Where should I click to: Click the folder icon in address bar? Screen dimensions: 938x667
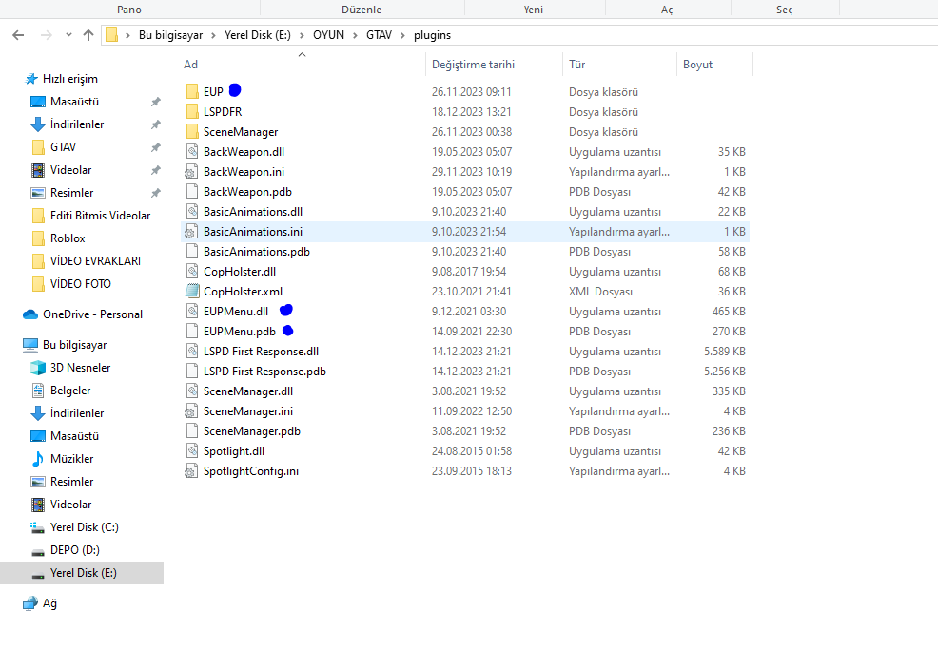pos(112,35)
